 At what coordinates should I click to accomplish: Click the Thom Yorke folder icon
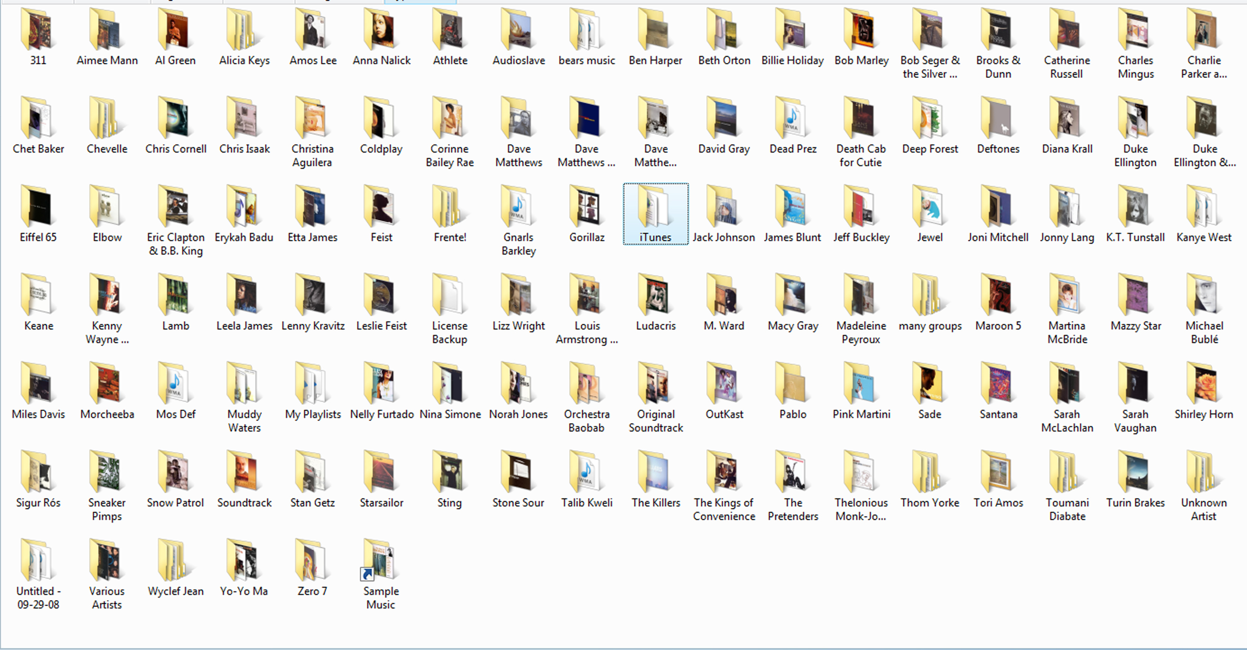[x=929, y=471]
